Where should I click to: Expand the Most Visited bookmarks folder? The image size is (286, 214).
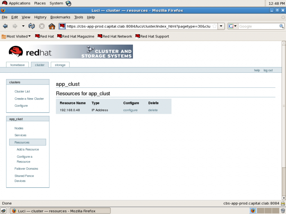(16, 36)
